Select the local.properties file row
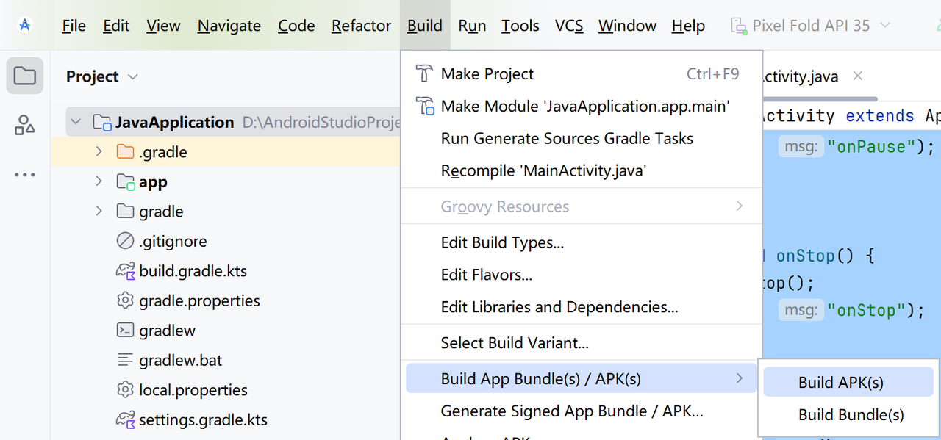 226,390
